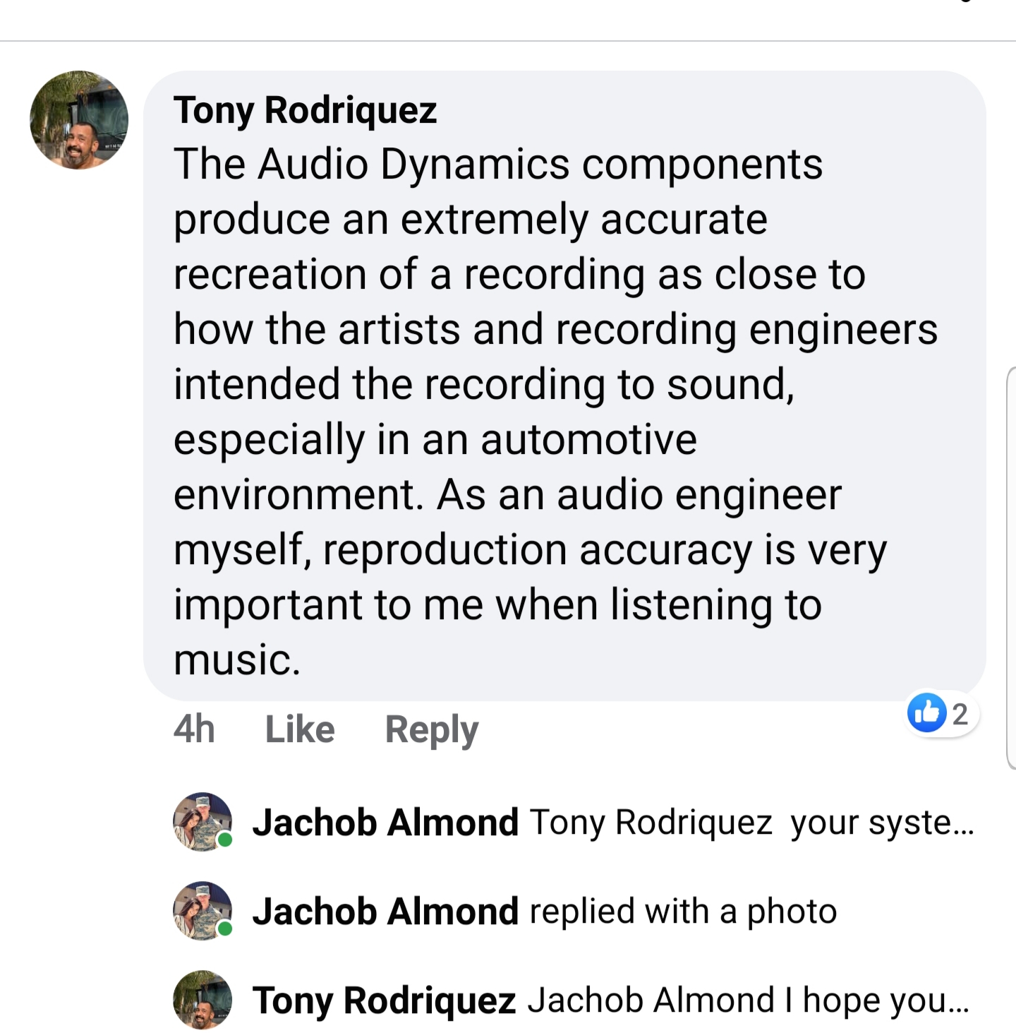Reply to Tony Rodriquez's comment

(x=431, y=729)
